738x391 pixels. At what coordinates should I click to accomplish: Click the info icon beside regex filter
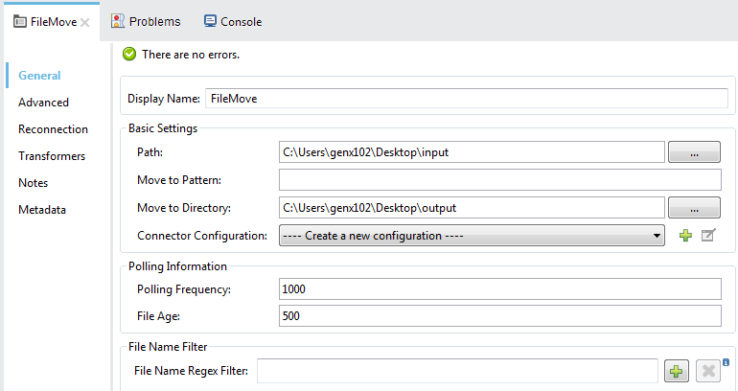point(726,362)
